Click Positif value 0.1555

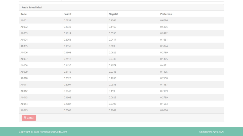pos(67,46)
